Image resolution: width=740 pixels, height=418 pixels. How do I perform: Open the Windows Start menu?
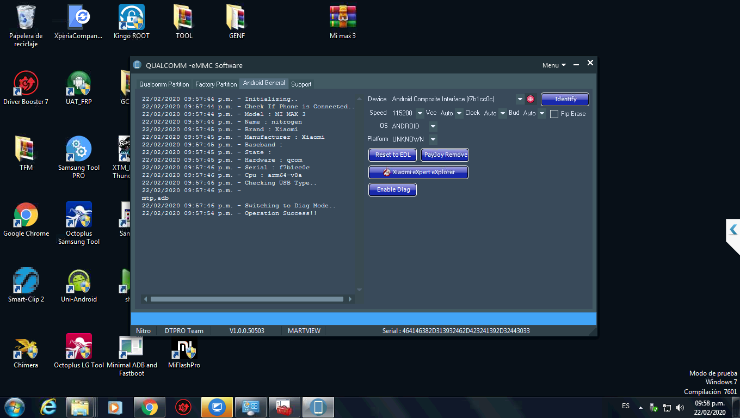tap(15, 407)
